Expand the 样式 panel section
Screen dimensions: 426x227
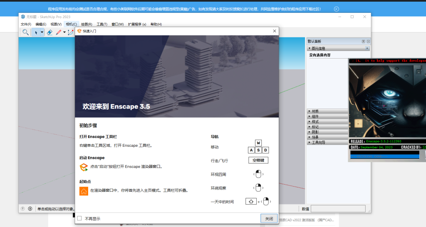[x=327, y=121]
